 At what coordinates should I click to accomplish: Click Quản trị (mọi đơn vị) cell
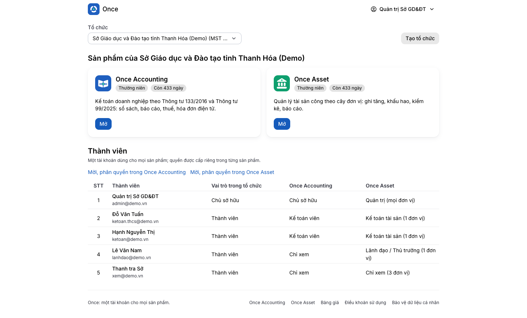[x=390, y=200]
